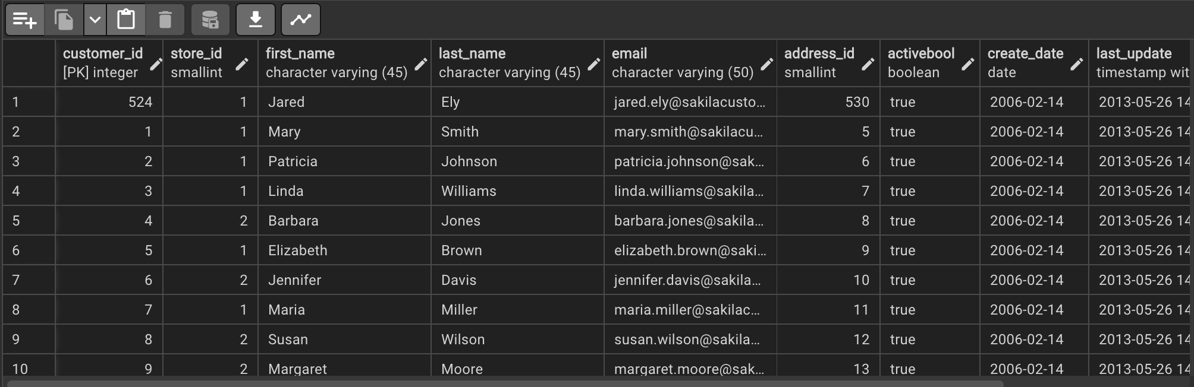The image size is (1194, 387).
Task: Select row number 5 header
Action: pos(29,221)
